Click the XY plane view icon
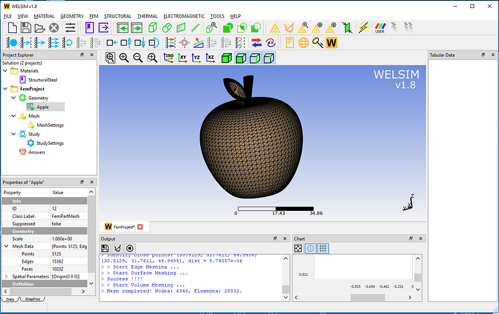Screen dimensions: 499x314 [x=183, y=58]
